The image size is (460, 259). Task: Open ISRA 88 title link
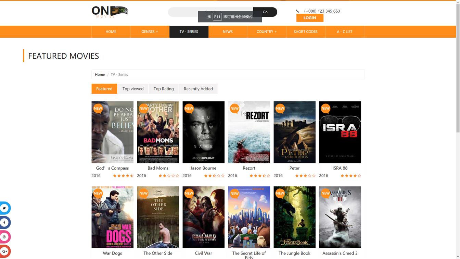tap(340, 168)
